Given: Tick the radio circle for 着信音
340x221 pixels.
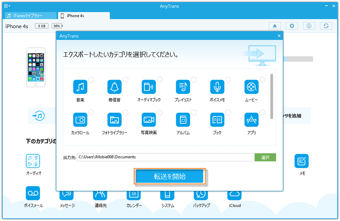Looking at the screenshot, I should tap(126, 80).
